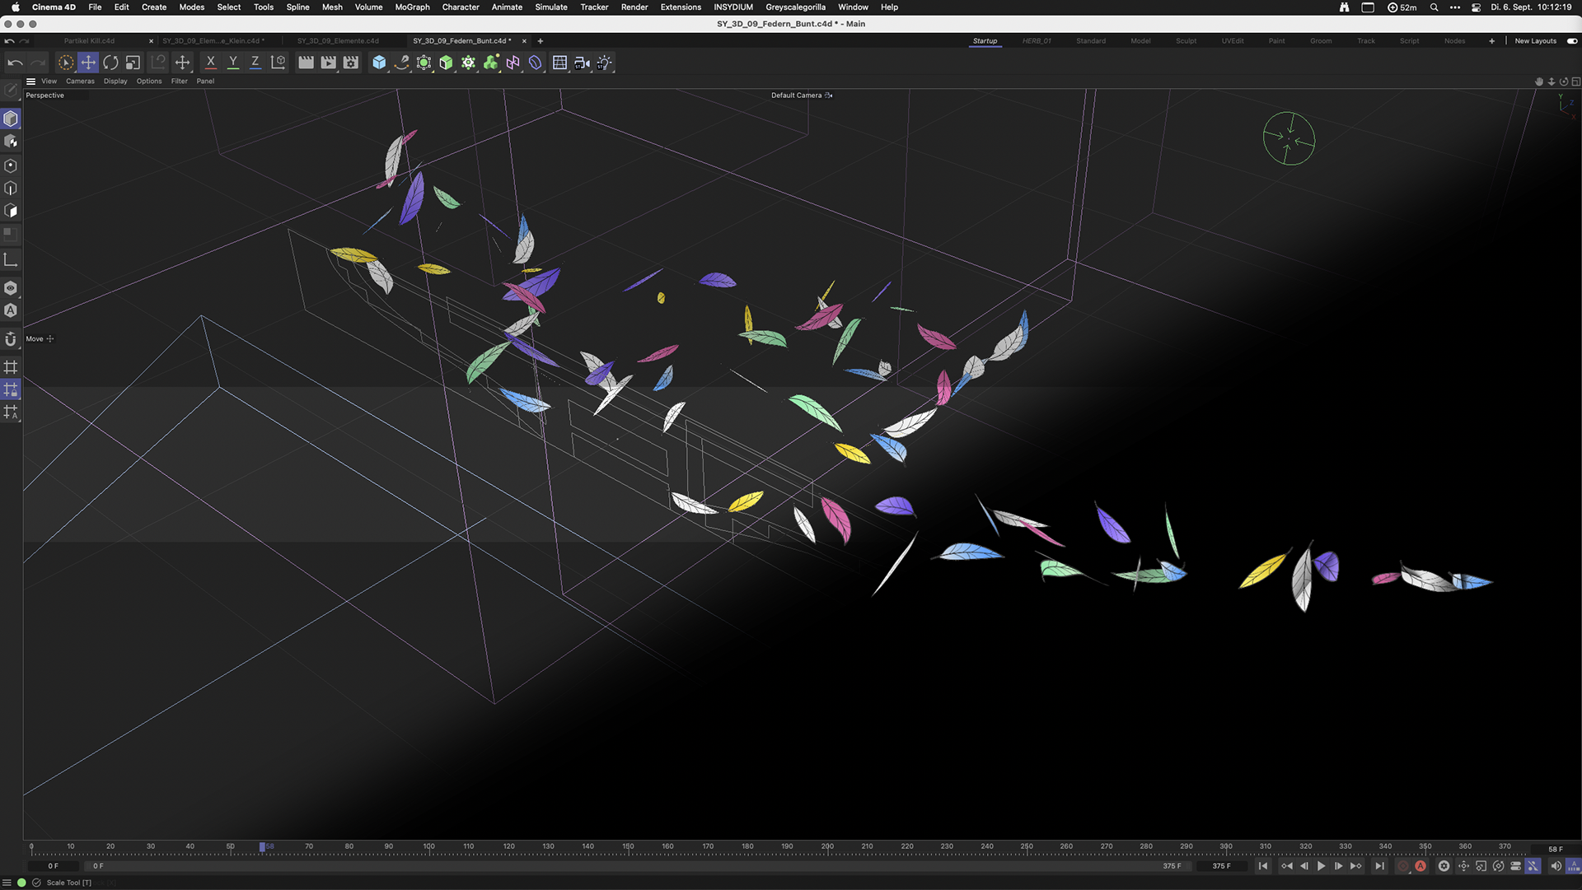Toggle X axis lock
Screen dimensions: 1582x890
pos(211,63)
